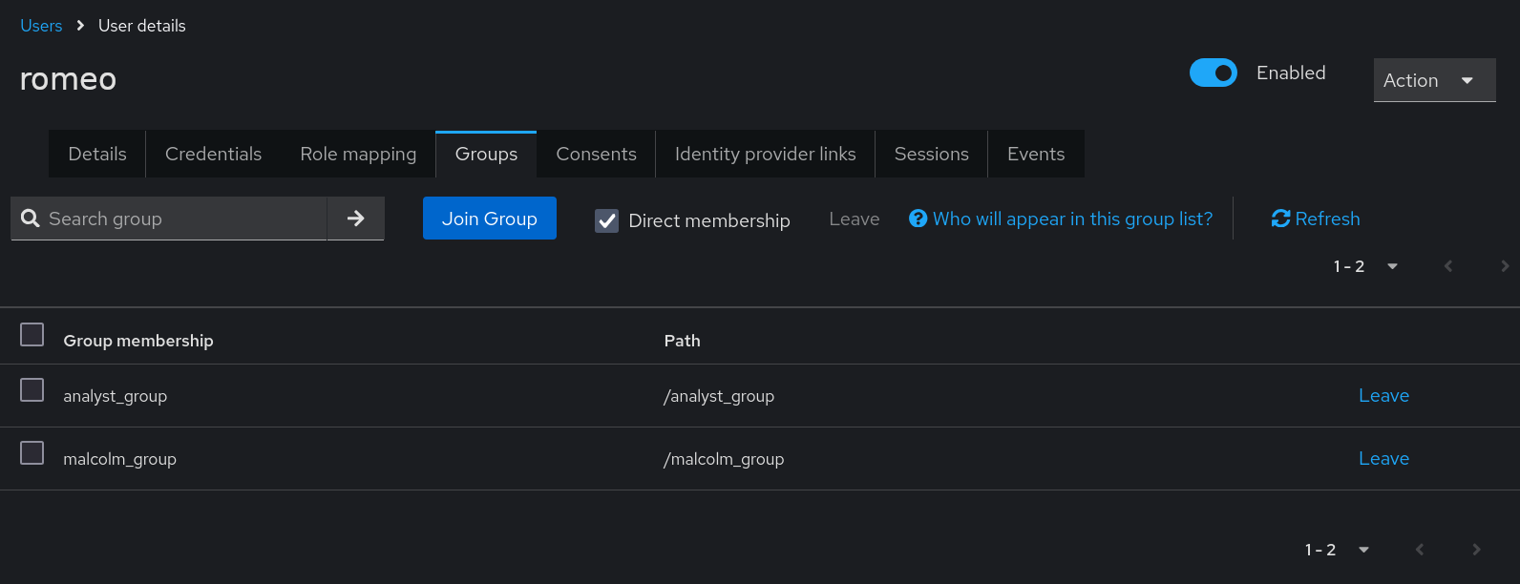Click the question mark help icon

pyautogui.click(x=918, y=219)
